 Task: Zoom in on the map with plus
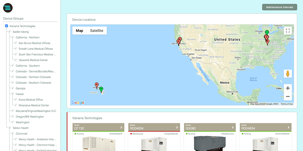pos(288,88)
